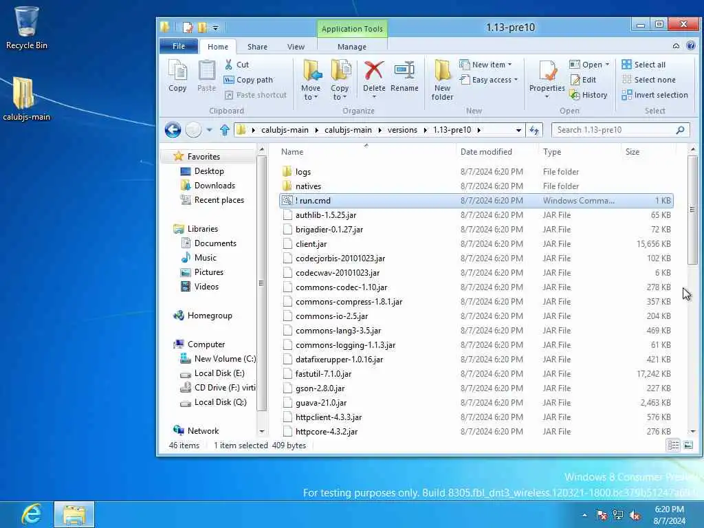This screenshot has width=704, height=528.
Task: Open the Move to menu
Action: point(311,80)
